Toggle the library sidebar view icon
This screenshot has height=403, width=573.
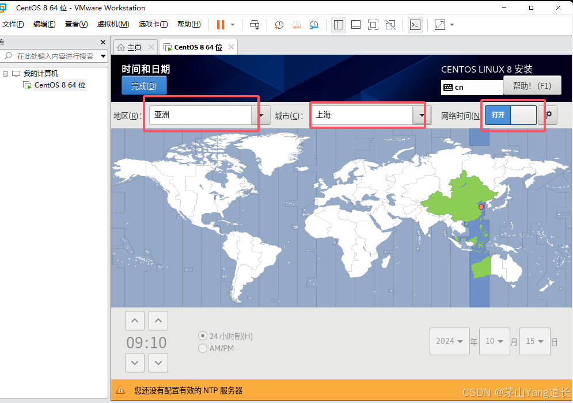[339, 25]
